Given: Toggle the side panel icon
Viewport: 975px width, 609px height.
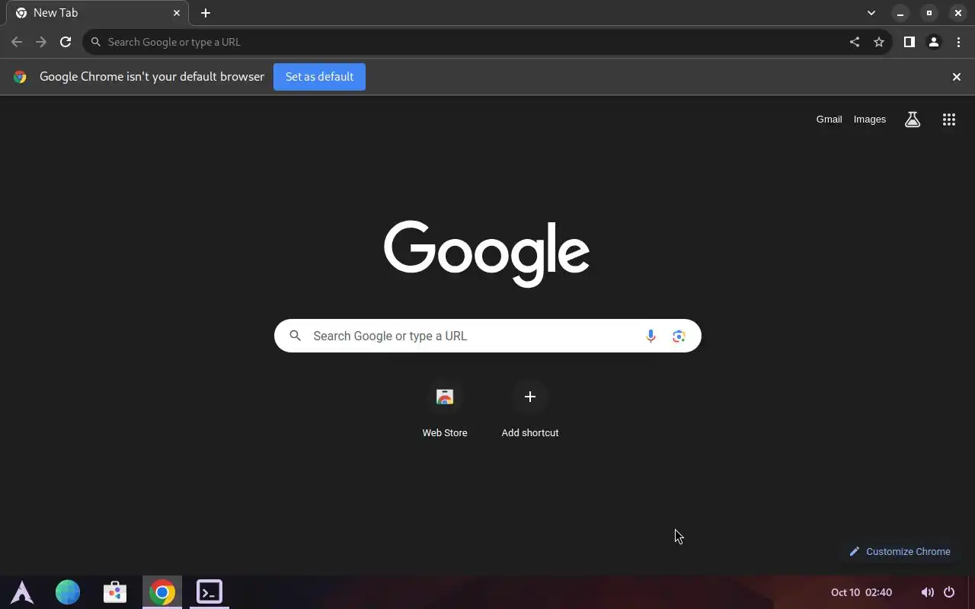Looking at the screenshot, I should pyautogui.click(x=909, y=42).
